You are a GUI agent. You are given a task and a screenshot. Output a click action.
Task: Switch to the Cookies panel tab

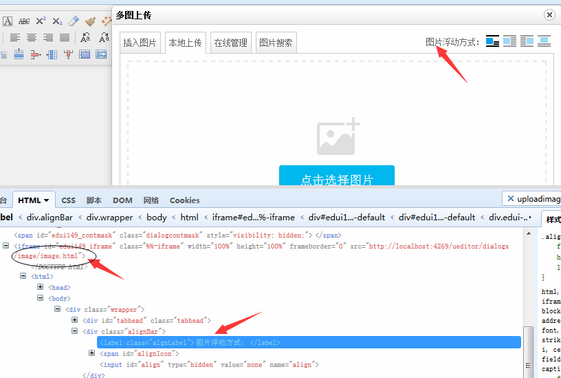[185, 200]
